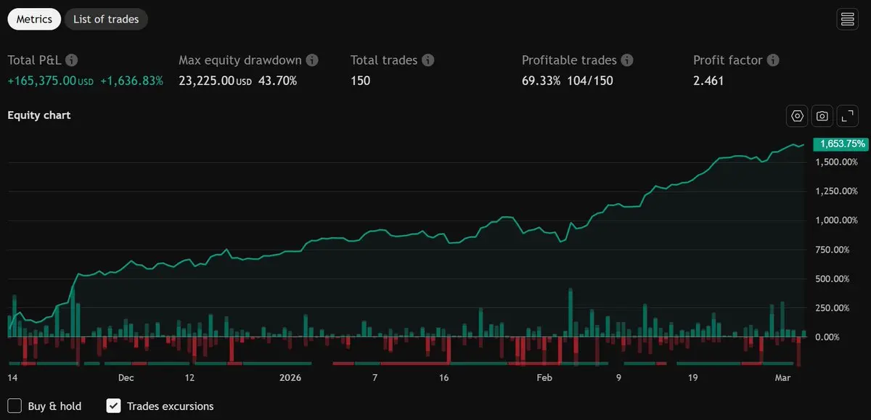Image resolution: width=871 pixels, height=420 pixels.
Task: Click the Profitable trades 104/150 value
Action: click(x=589, y=81)
